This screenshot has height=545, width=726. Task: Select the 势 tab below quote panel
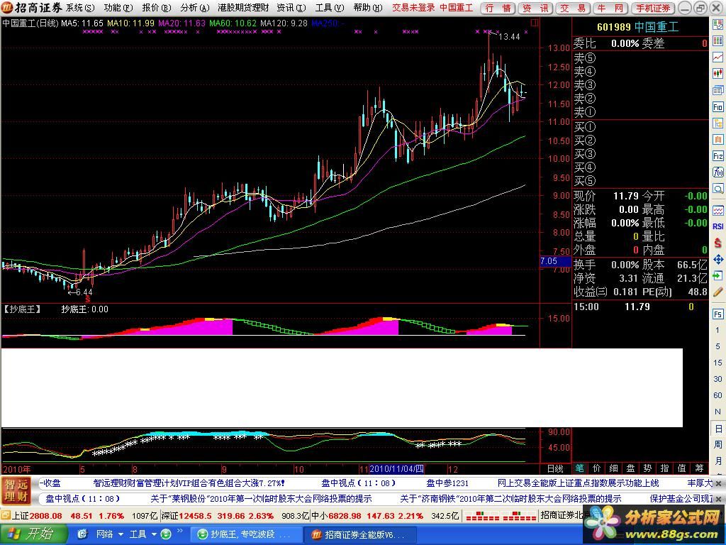(647, 468)
